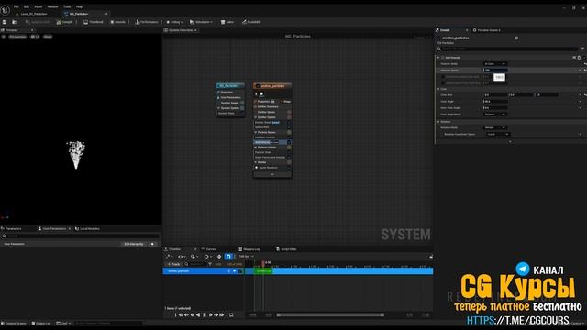Click the timeline pause button
Image resolution: width=587 pixels, height=330 pixels.
click(205, 315)
